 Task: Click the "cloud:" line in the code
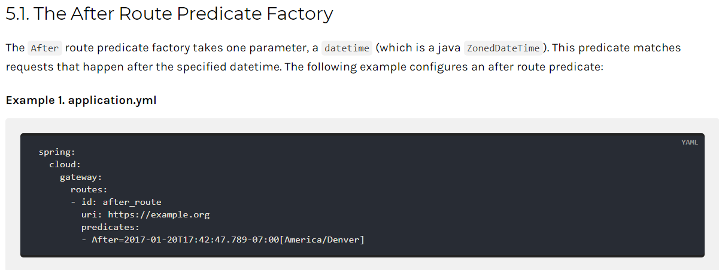pyautogui.click(x=65, y=164)
